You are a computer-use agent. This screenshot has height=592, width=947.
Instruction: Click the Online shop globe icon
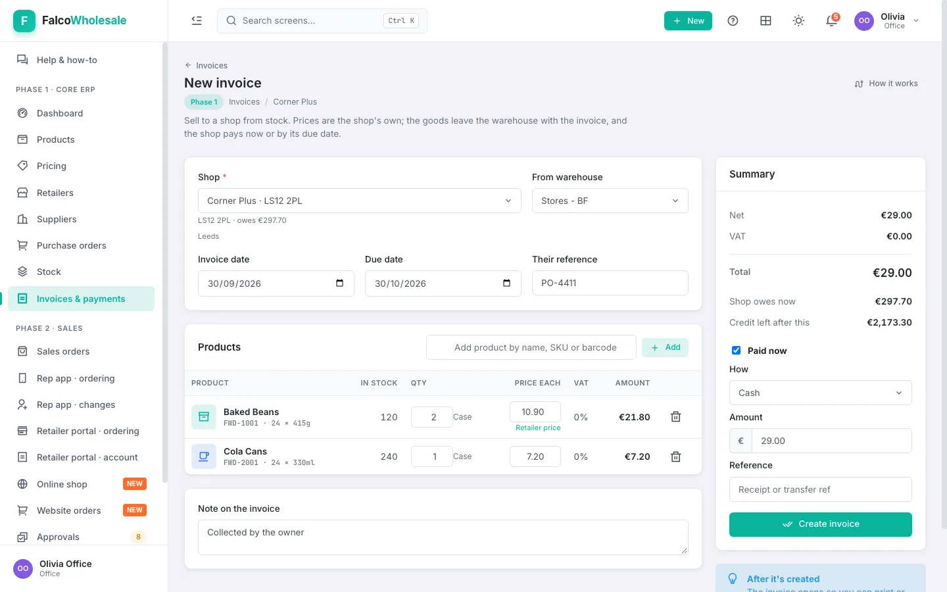22,484
